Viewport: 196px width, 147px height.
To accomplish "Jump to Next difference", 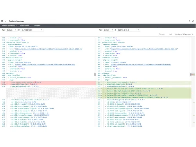I will click(x=171, y=34).
